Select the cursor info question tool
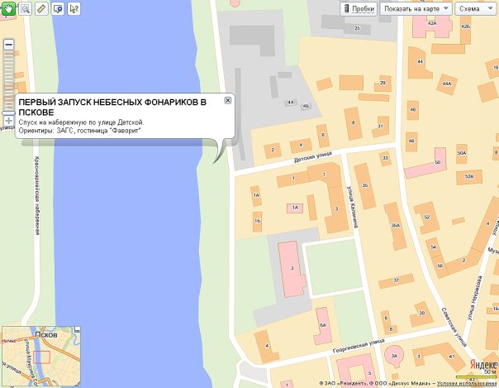This screenshot has width=499, height=388. (74, 8)
